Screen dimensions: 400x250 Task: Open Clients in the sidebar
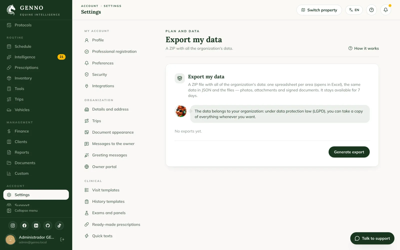(36, 142)
